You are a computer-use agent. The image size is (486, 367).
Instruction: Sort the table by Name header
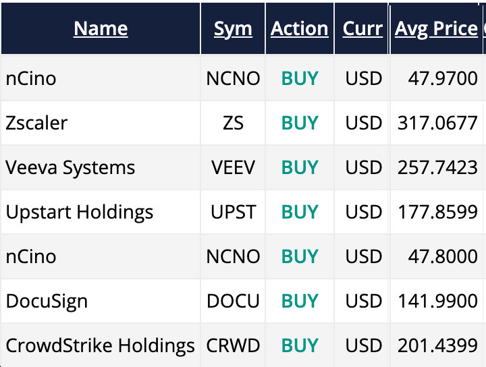[101, 28]
